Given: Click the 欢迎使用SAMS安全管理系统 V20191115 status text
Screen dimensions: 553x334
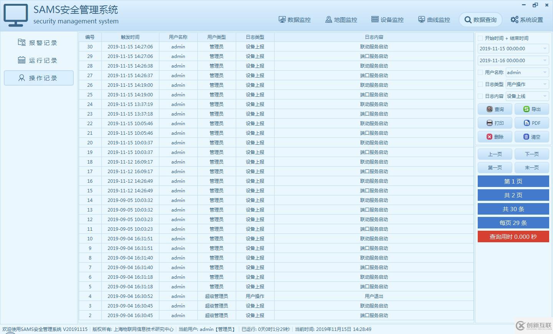Looking at the screenshot, I should coord(45,329).
